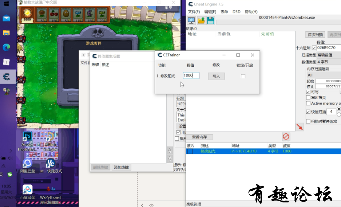
Task: Click the Cheat Engine taskbar icon
Action: click(6, 76)
